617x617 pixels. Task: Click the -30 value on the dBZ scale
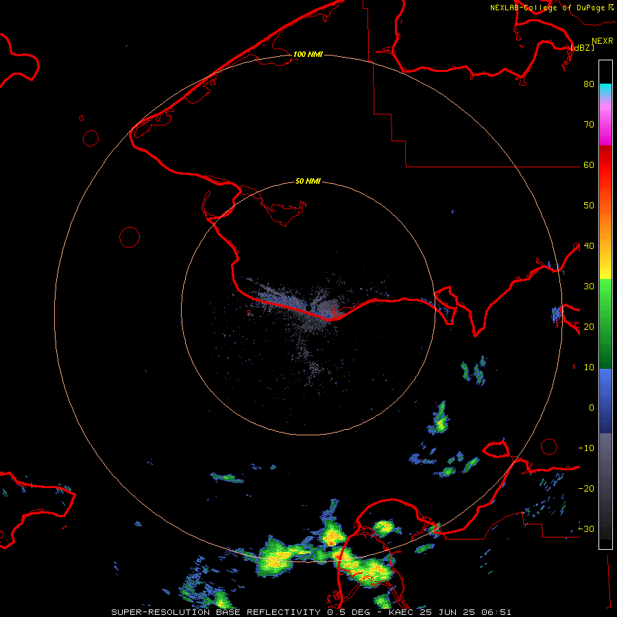tap(586, 529)
